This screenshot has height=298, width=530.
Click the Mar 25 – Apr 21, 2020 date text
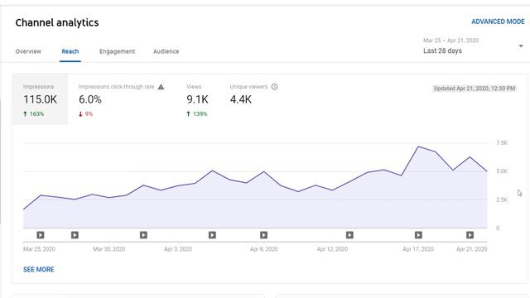pyautogui.click(x=450, y=41)
